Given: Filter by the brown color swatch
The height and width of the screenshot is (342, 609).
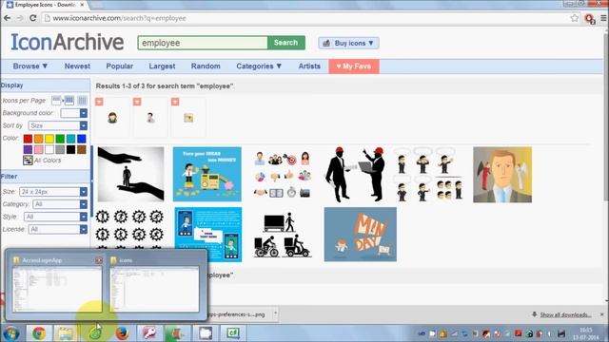Looking at the screenshot, I should [82, 149].
